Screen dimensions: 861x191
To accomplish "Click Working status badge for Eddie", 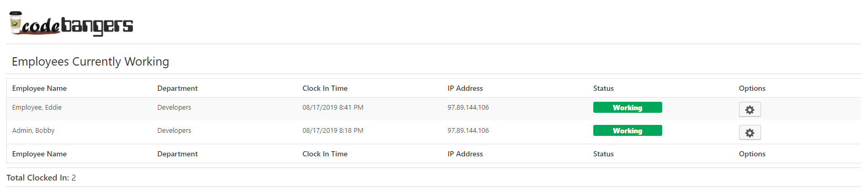I will (x=627, y=108).
